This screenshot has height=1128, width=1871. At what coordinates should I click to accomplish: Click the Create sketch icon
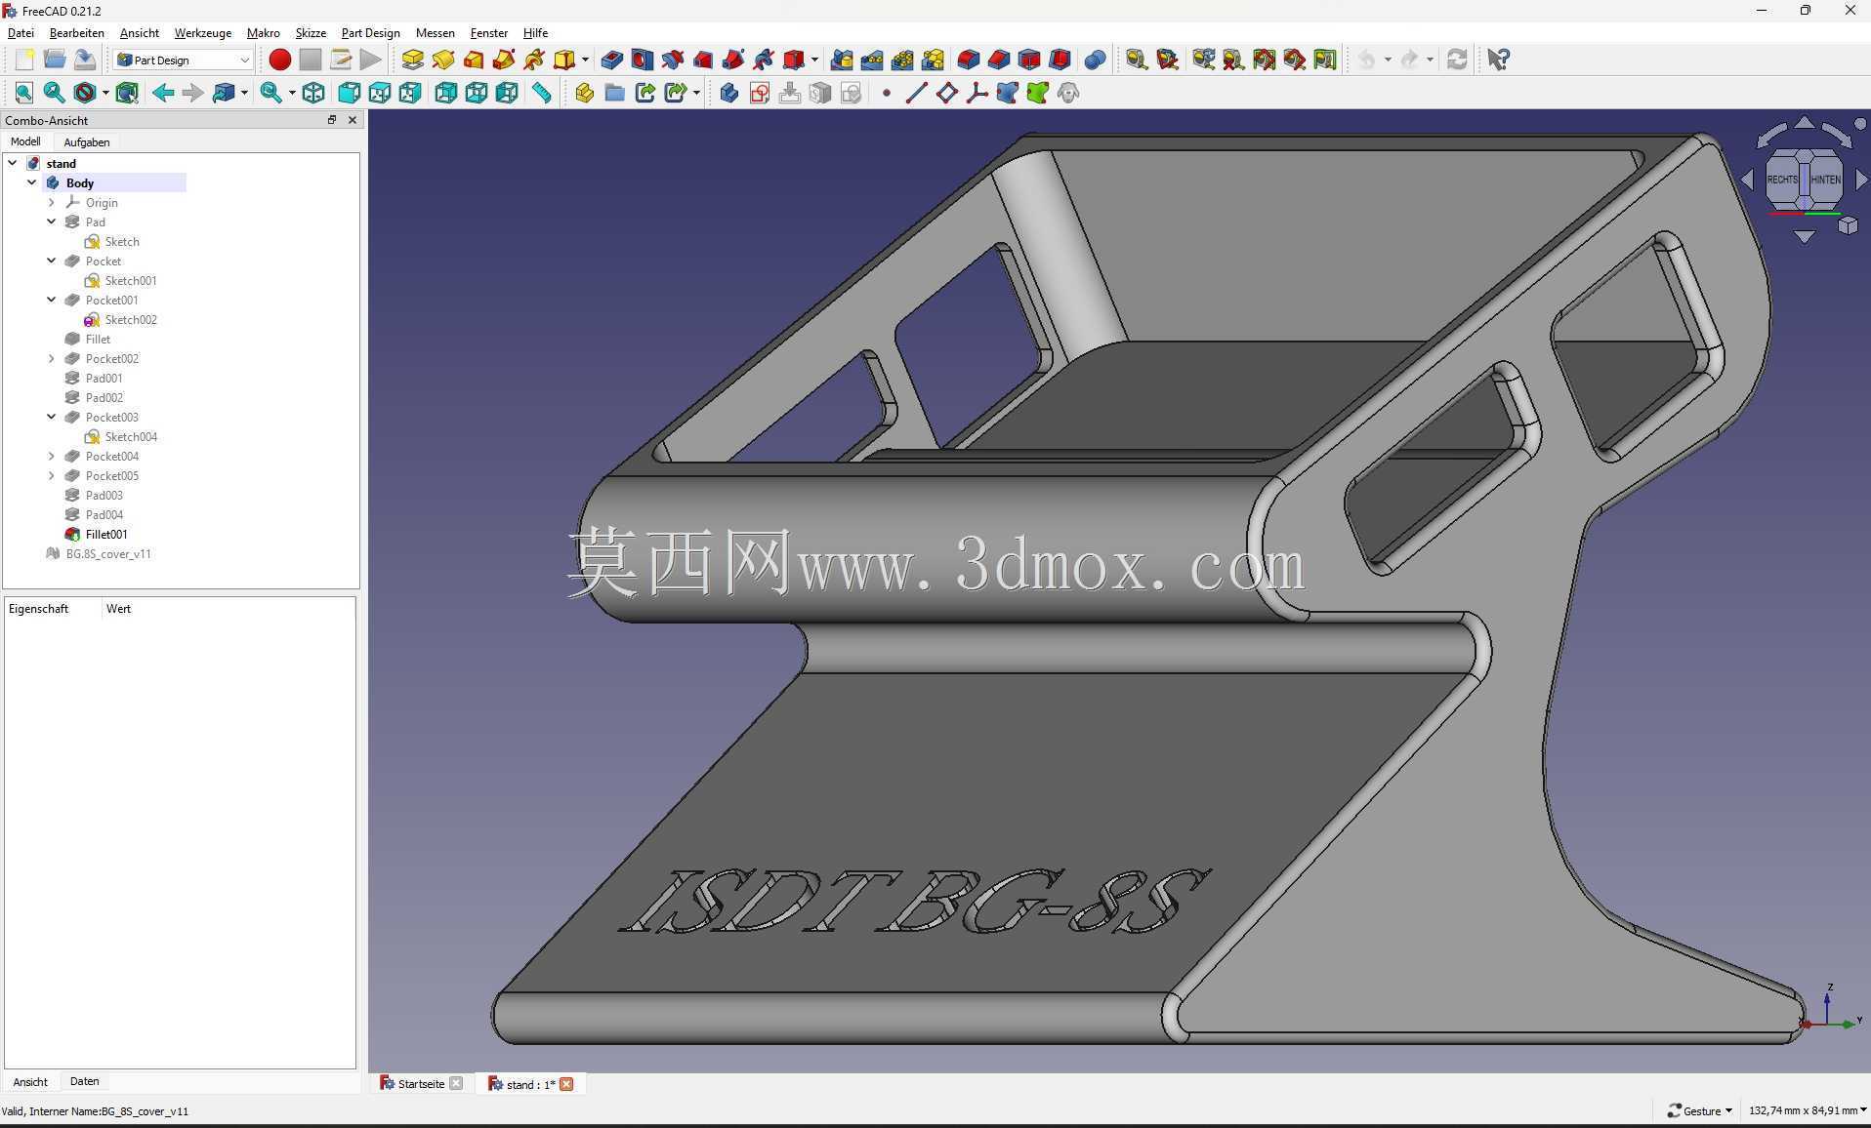click(760, 93)
